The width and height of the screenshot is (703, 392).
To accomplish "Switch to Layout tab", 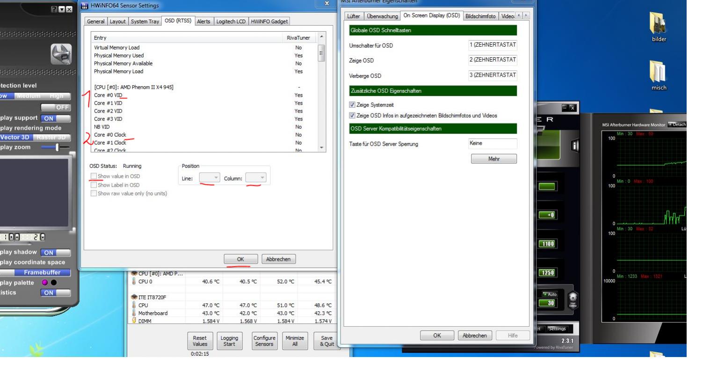I will (x=117, y=21).
